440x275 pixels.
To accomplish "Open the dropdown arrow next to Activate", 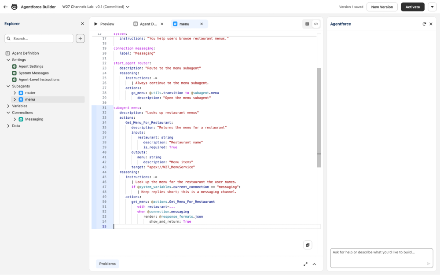I will 432,7.
